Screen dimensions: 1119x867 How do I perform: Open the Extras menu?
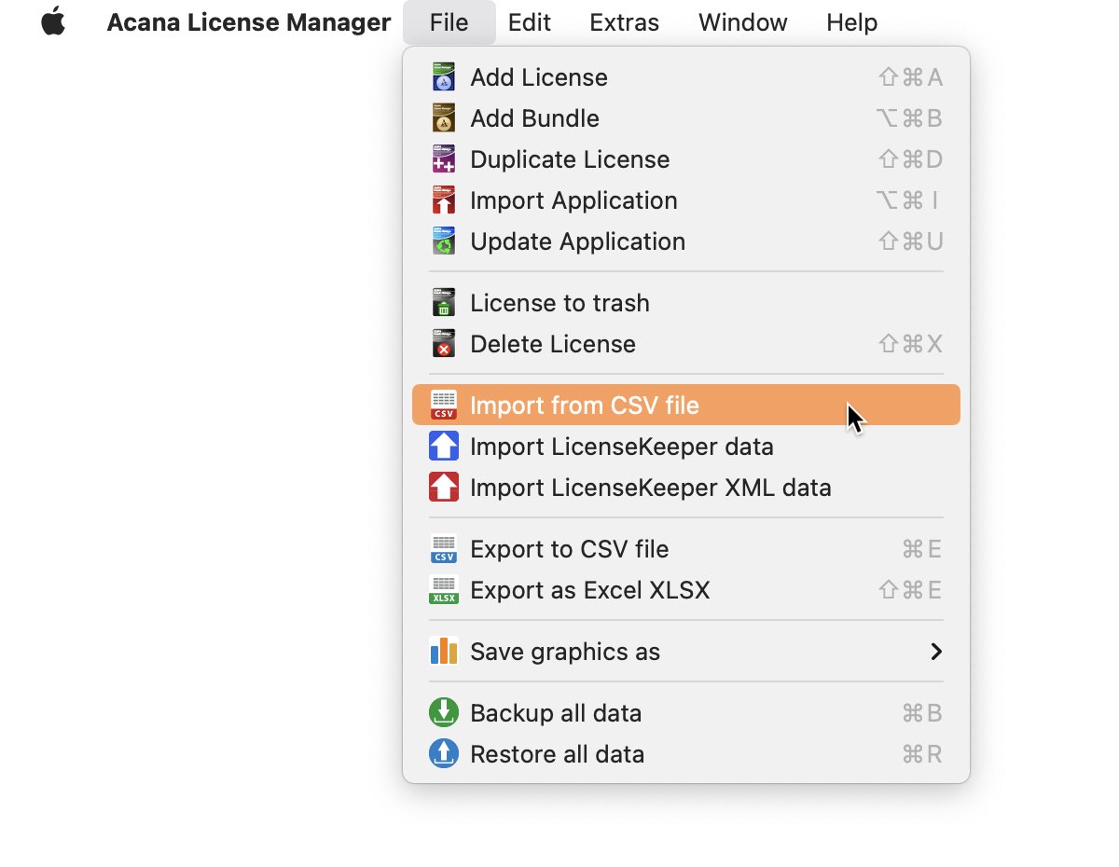pos(625,22)
